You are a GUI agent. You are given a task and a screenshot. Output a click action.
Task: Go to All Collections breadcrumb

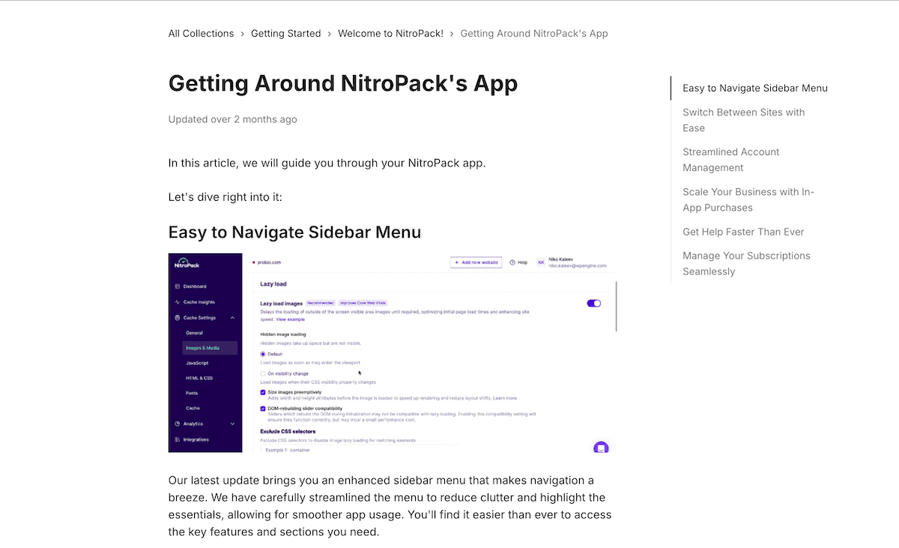point(202,33)
